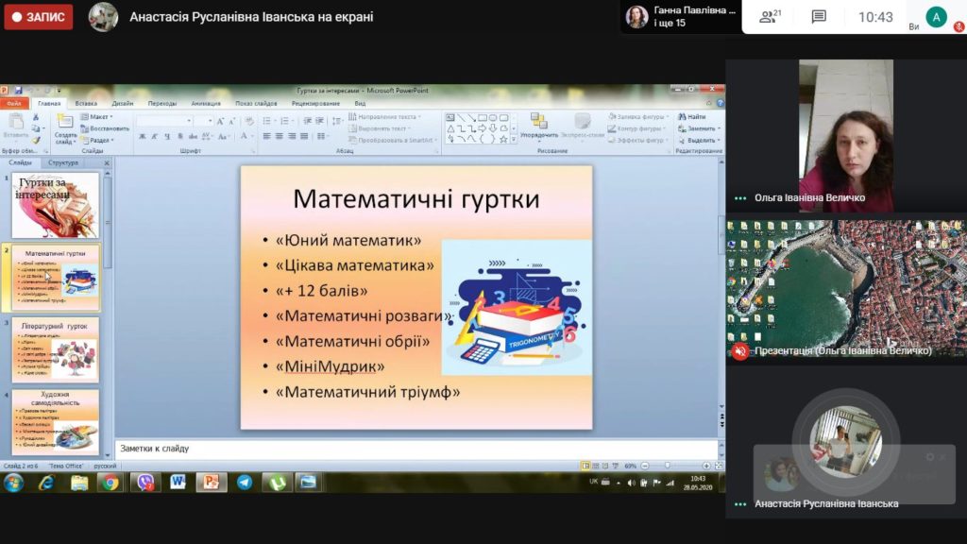The image size is (967, 544).
Task: Apply a numbered list in the ribbon
Action: coord(285,121)
